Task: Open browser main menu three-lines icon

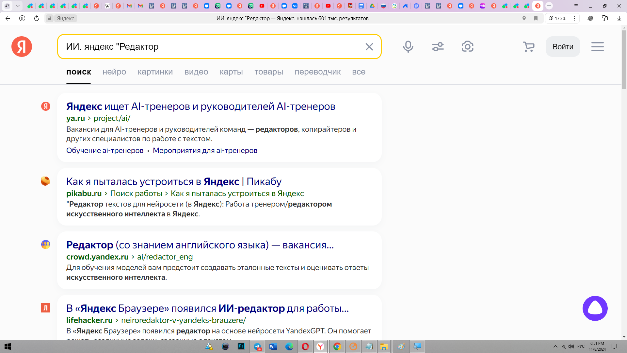Action: tap(576, 6)
